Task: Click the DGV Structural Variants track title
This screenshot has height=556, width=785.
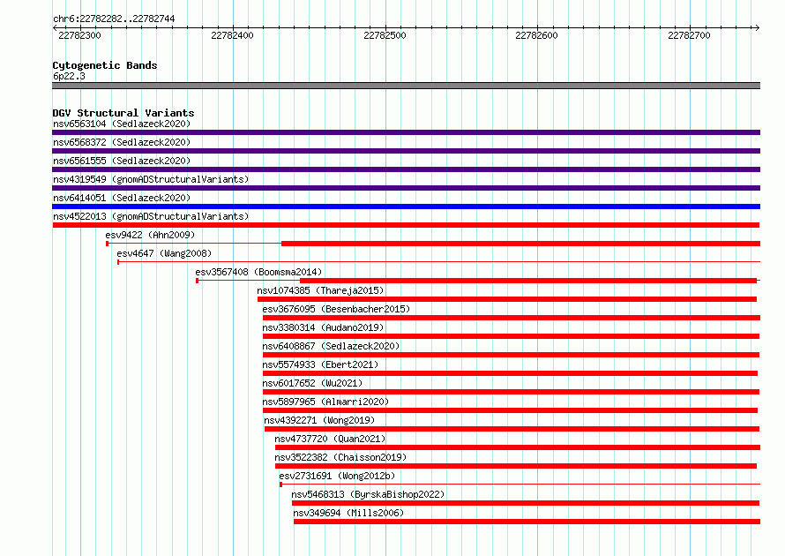Action: point(123,113)
